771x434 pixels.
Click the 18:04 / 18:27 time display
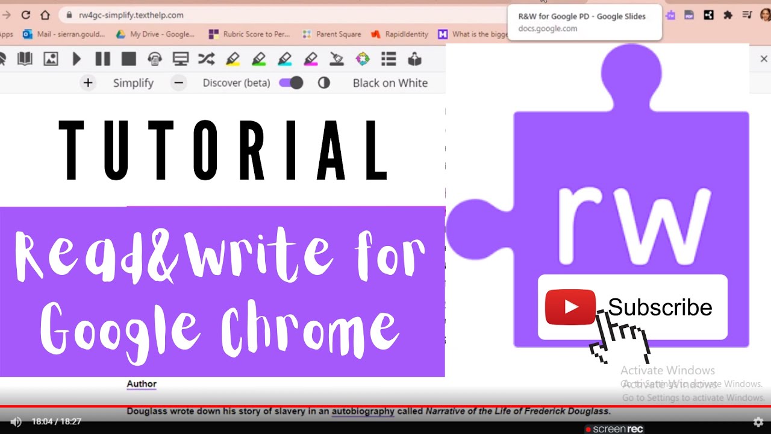point(57,422)
